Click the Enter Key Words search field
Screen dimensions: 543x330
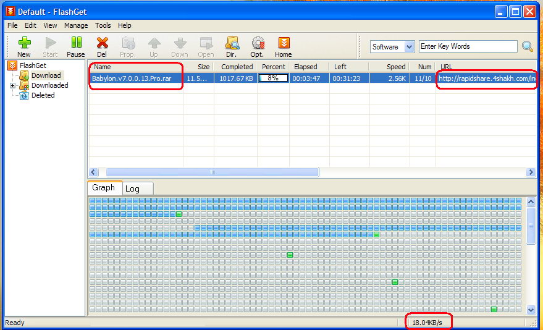(468, 46)
